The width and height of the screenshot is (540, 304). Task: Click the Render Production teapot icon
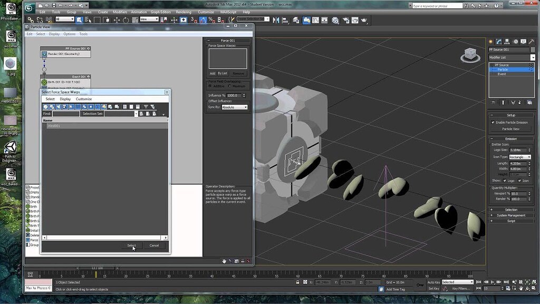pos(364,20)
